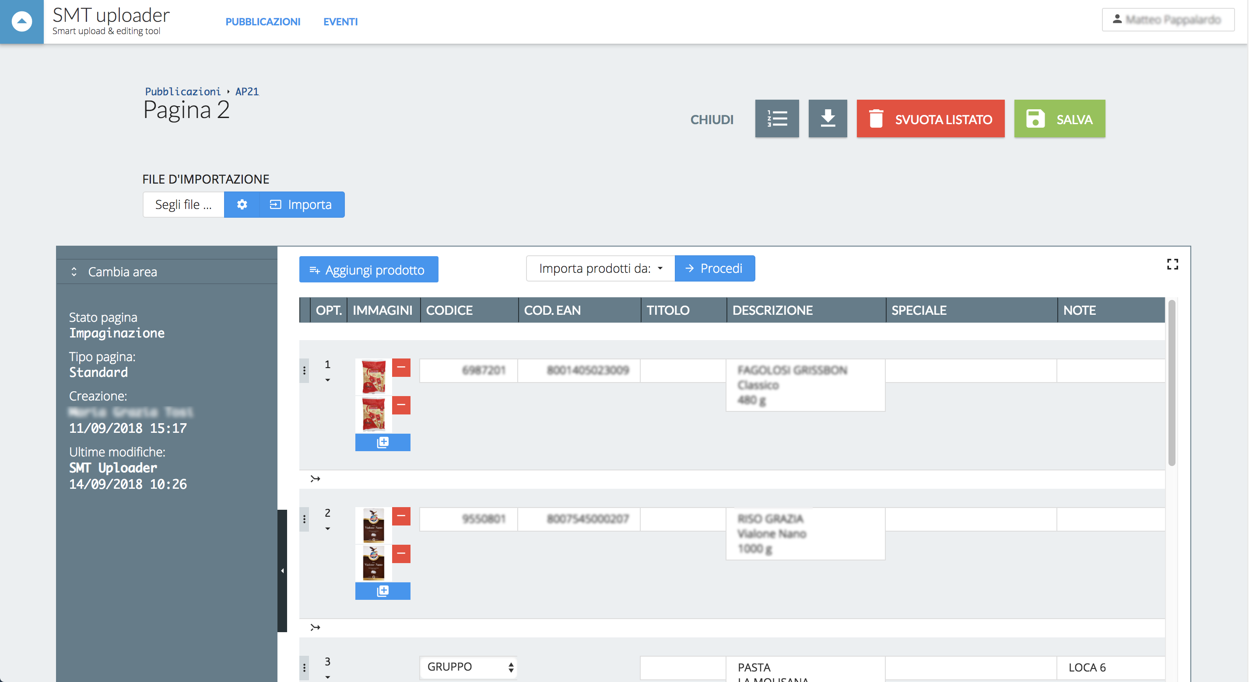Viewport: 1249px width, 682px height.
Task: Click the drag handle dots of row 1
Action: pyautogui.click(x=304, y=371)
